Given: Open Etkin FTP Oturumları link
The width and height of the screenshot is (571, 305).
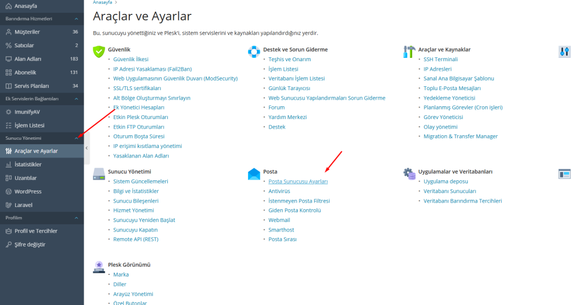Looking at the screenshot, I should (x=139, y=127).
